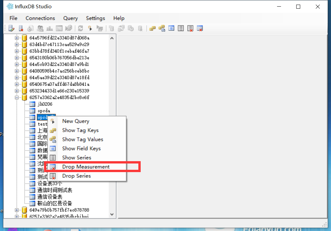Select the jh0206 measurement
331x231 pixels.
(x=45, y=104)
